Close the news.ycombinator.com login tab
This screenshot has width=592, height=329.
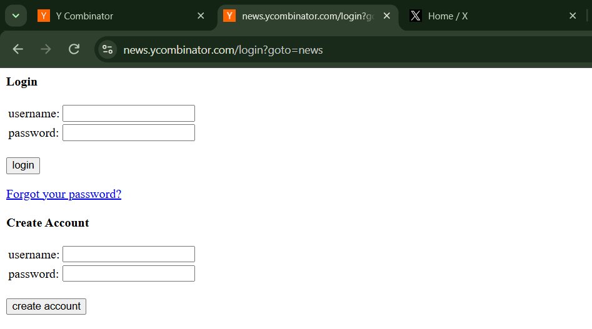pos(386,16)
